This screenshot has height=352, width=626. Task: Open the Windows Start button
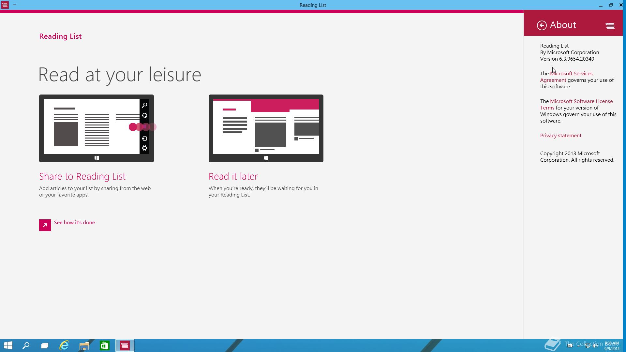8,345
